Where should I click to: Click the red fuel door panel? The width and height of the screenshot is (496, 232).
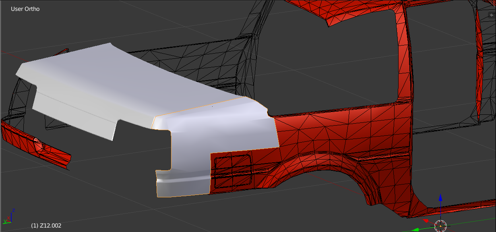tap(233, 171)
